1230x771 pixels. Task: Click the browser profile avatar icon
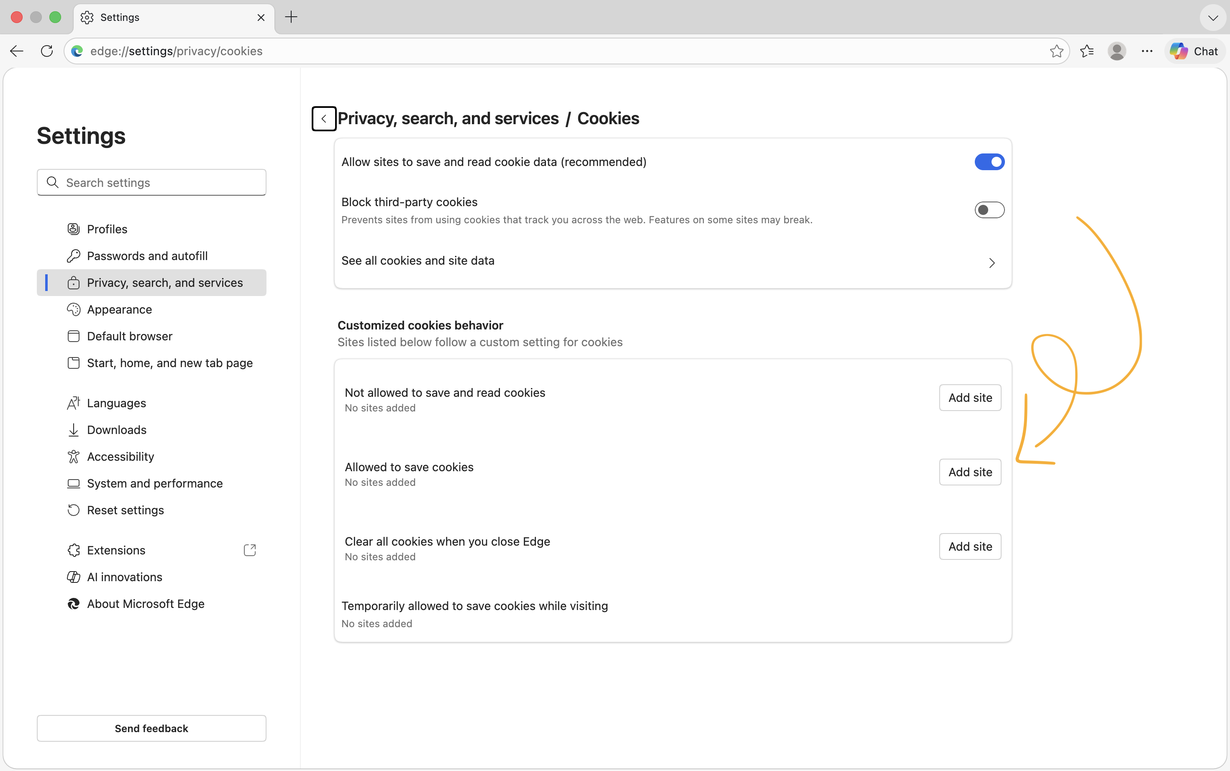(x=1117, y=51)
